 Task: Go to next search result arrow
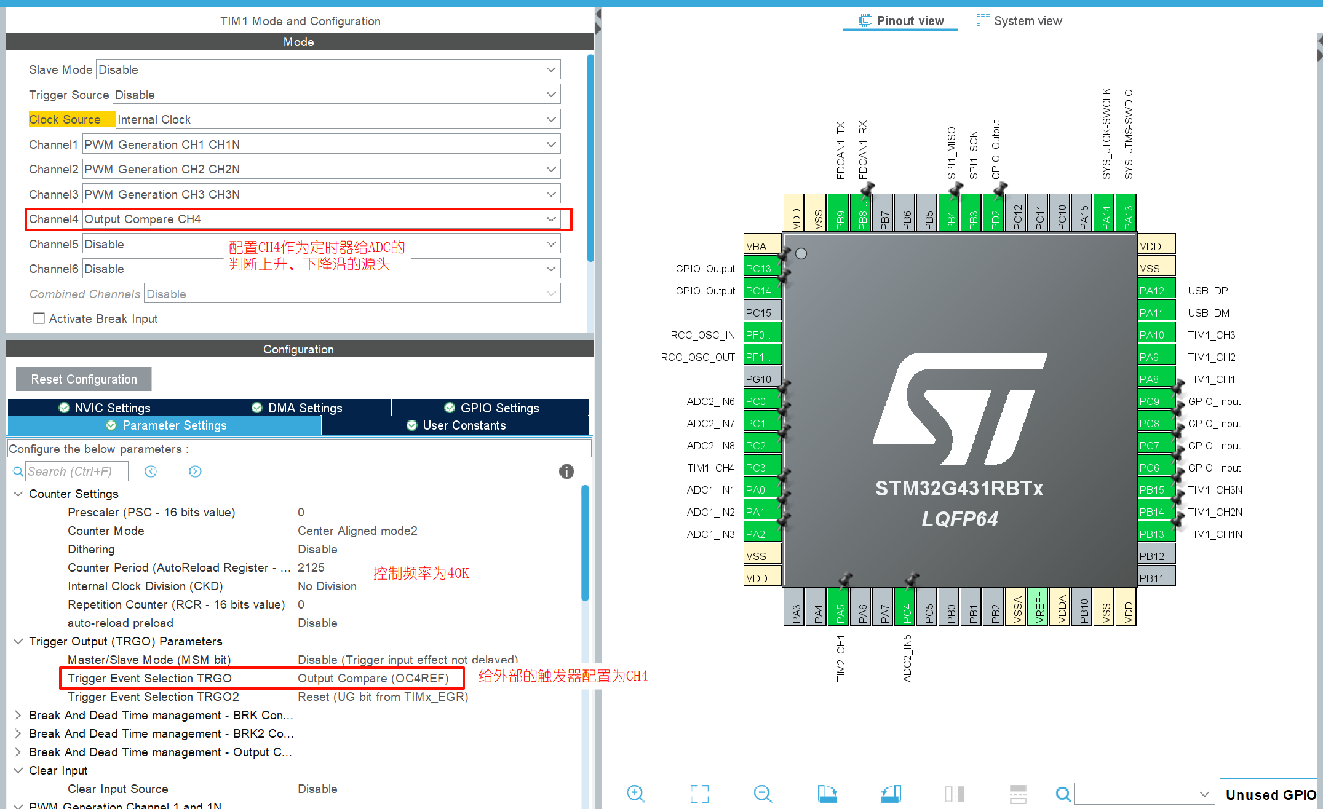click(x=195, y=471)
